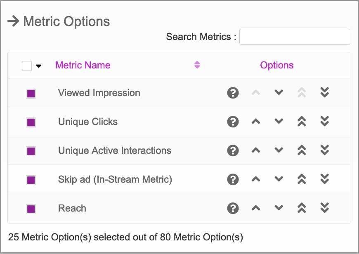Uncheck the Reach checkbox
This screenshot has width=359, height=254.
click(x=31, y=209)
